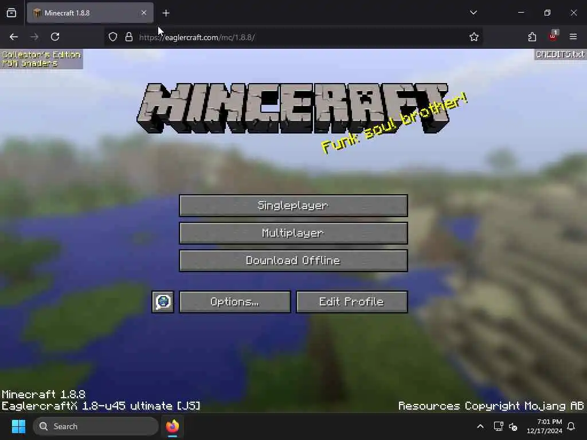Open the Windows Start menu

click(19, 426)
